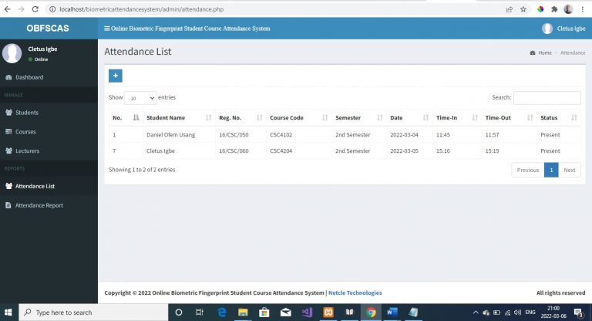Sort table by Student Name column
The width and height of the screenshot is (592, 321).
click(x=179, y=117)
